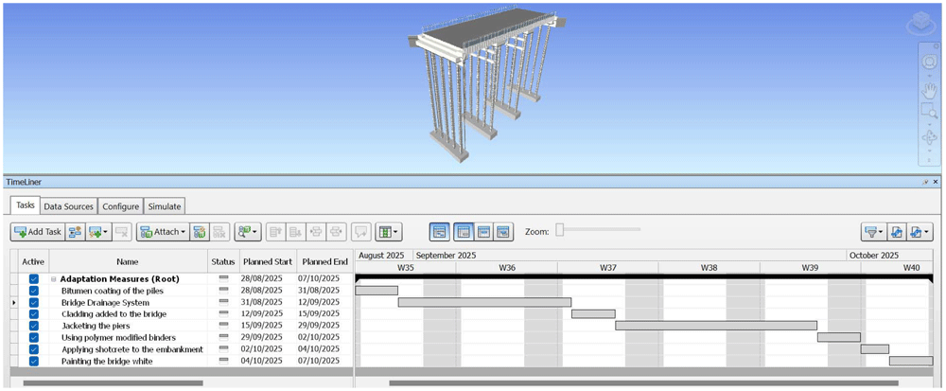Uncheck Active for Bitumen coating of piles
The height and width of the screenshot is (391, 946).
34,291
